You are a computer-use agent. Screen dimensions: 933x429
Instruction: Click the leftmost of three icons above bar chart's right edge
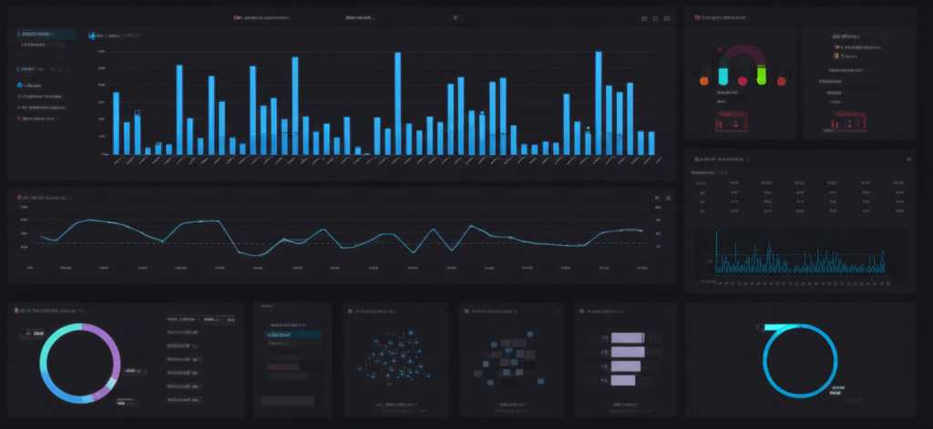pos(643,18)
